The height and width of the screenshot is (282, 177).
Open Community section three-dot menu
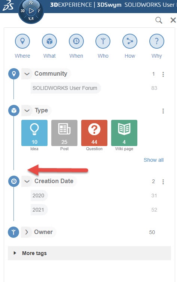[x=163, y=74]
